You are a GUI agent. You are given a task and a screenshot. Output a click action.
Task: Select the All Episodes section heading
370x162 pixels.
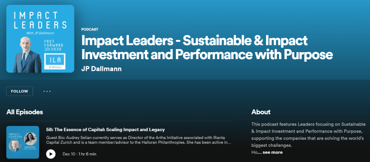pos(24,112)
